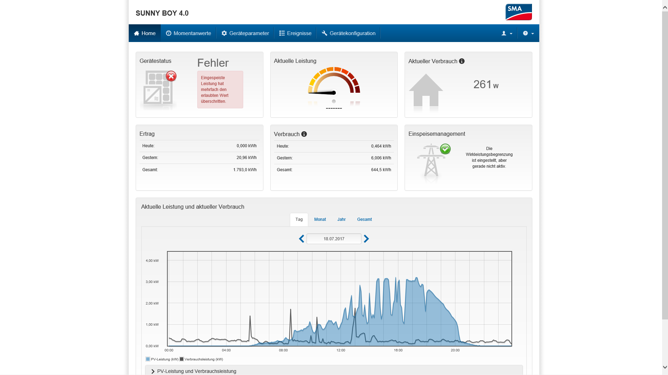
Task: Click the SMA logo
Action: tap(518, 12)
